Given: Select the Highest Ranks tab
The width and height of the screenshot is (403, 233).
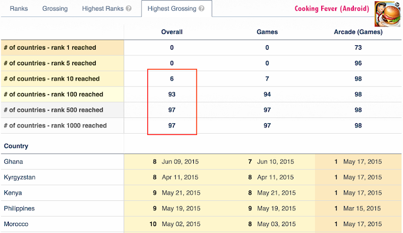Looking at the screenshot, I should 103,8.
